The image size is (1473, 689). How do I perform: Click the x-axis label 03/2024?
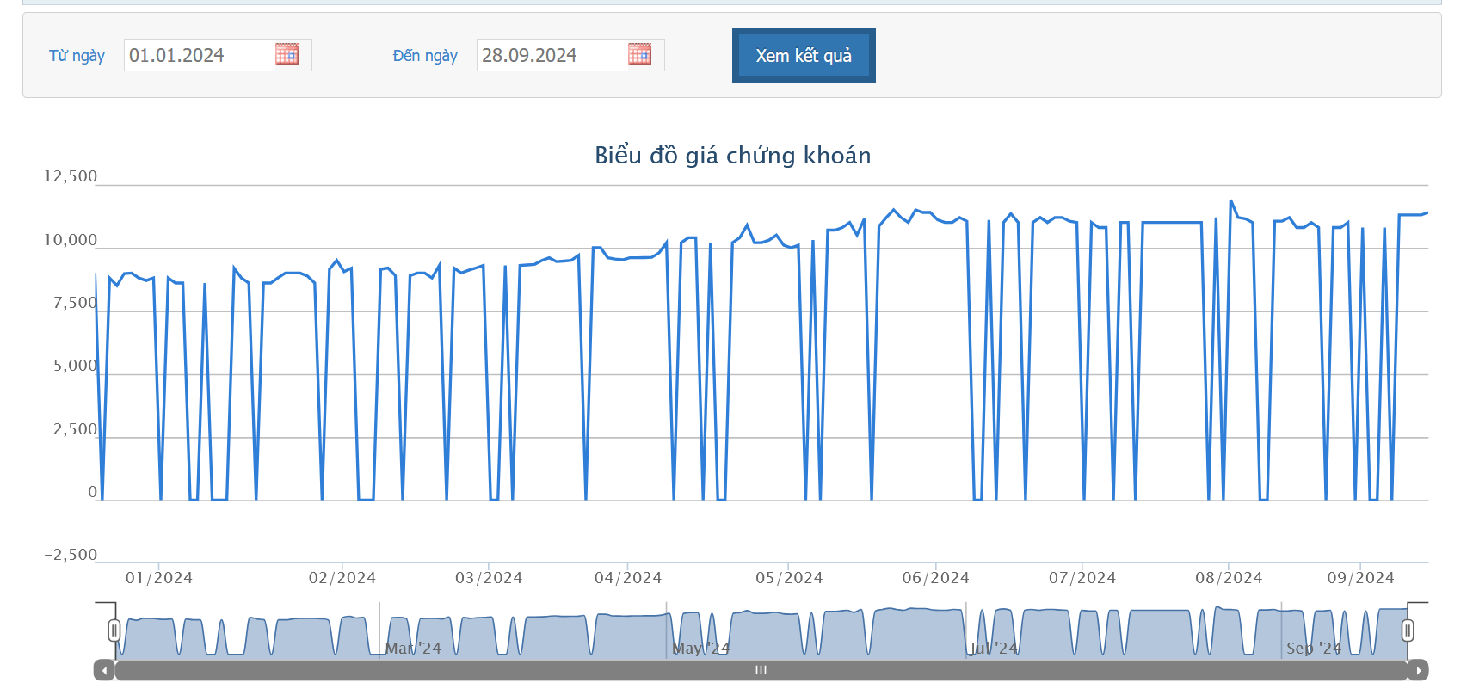(x=489, y=578)
